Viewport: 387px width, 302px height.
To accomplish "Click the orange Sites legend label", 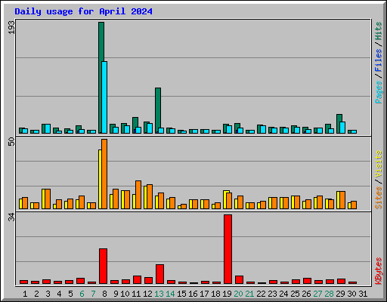I will click(x=379, y=198).
